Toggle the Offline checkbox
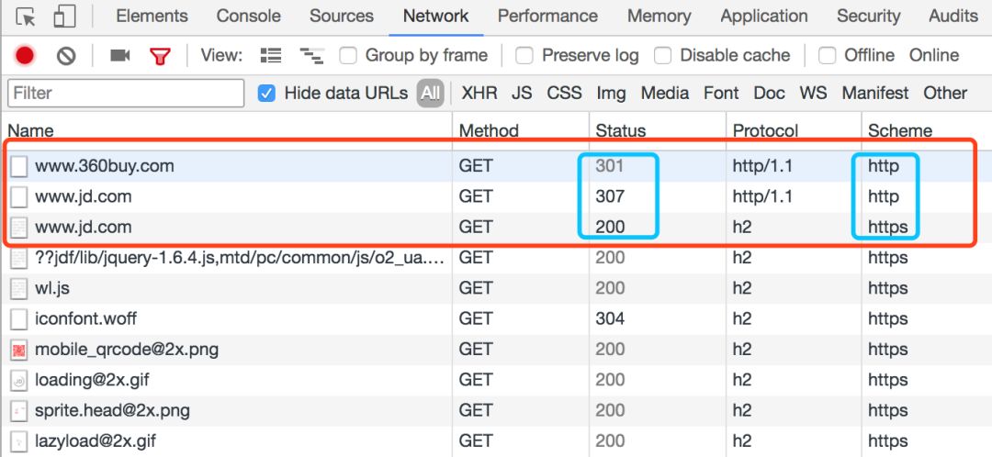The height and width of the screenshot is (457, 992). click(827, 56)
